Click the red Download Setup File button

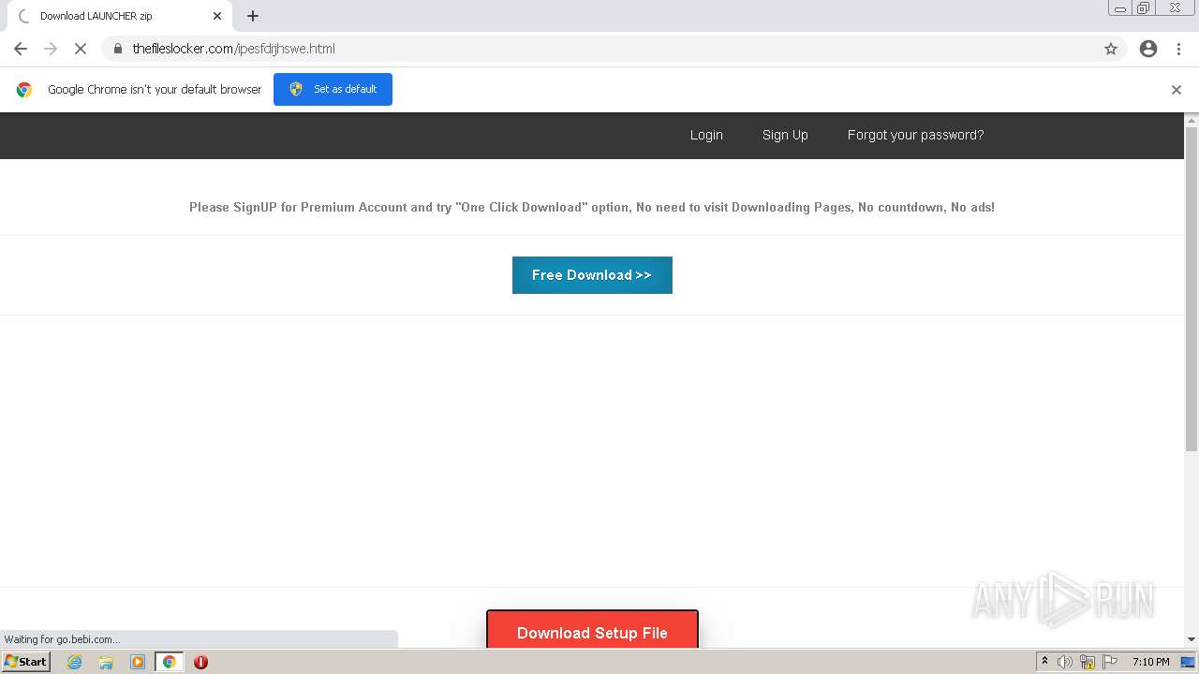592,630
